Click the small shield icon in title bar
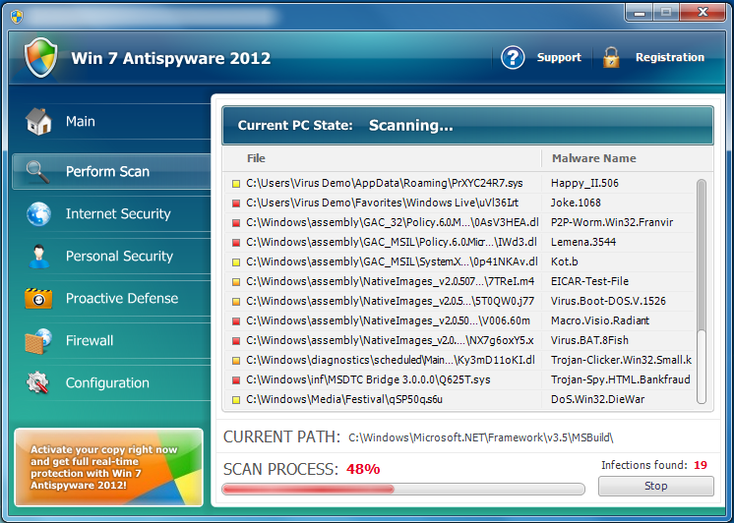Viewport: 734px width, 523px height. [x=17, y=17]
